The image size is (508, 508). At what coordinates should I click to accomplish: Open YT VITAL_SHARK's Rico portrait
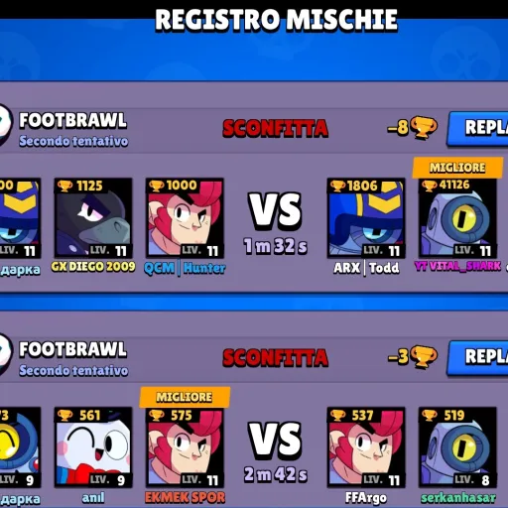click(457, 218)
